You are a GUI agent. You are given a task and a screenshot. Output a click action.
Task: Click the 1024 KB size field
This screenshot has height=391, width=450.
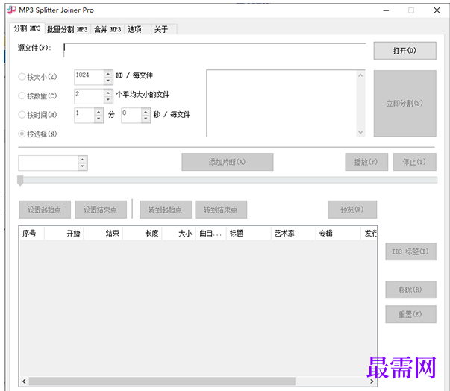click(x=90, y=77)
